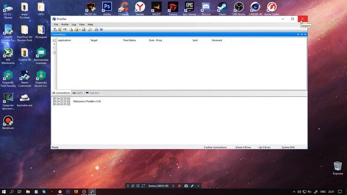Click the 0 active connections status text
This screenshot has height=195, width=347.
215,147
